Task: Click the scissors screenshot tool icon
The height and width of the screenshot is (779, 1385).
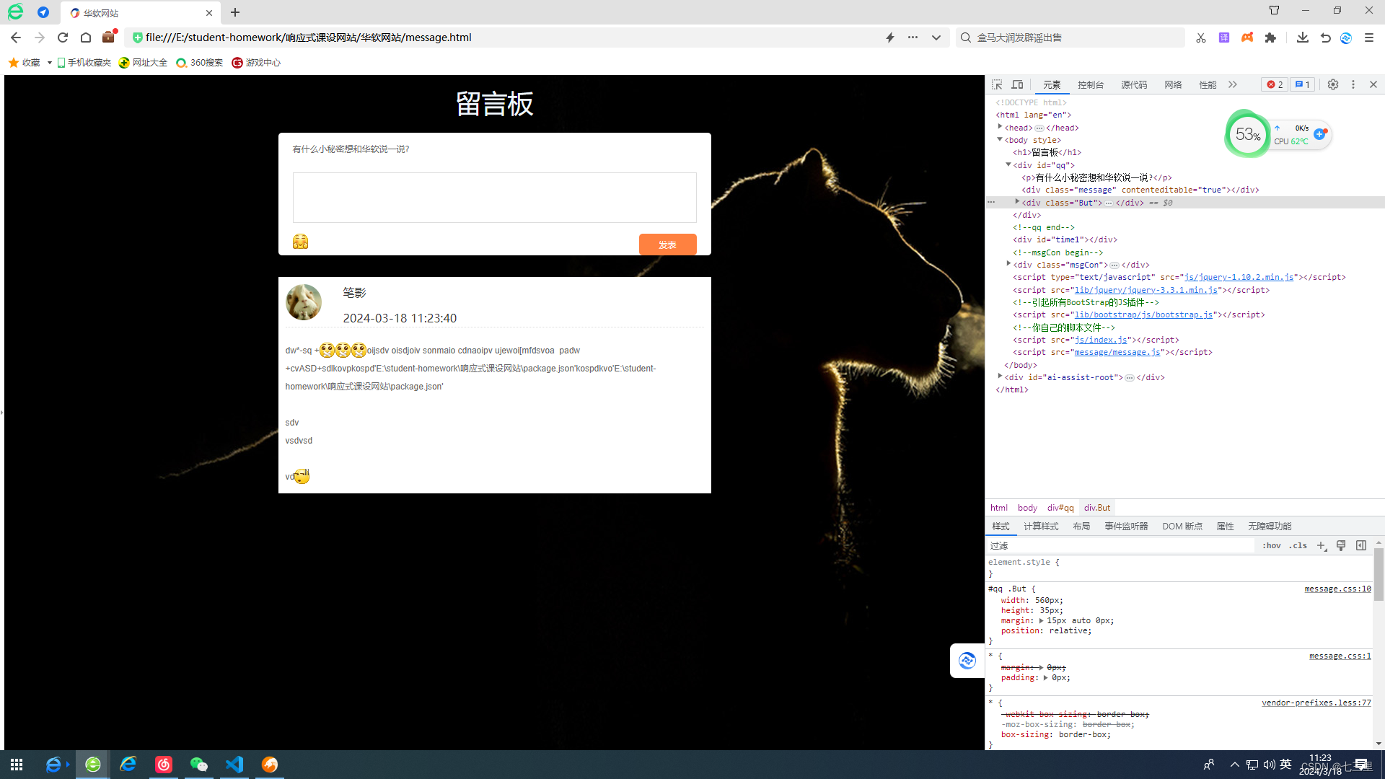Action: [1201, 38]
